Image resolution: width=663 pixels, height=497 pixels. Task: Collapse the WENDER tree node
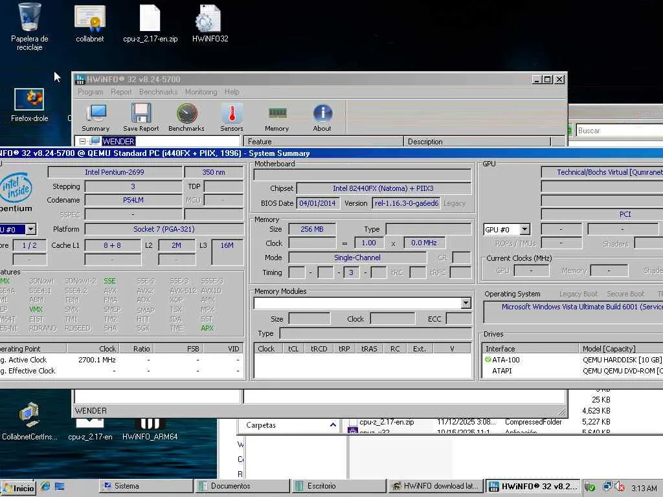[x=82, y=141]
